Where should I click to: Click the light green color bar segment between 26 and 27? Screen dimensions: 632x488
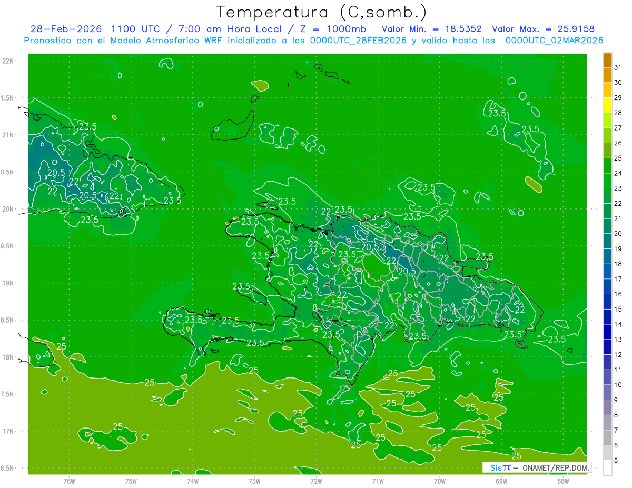point(608,136)
